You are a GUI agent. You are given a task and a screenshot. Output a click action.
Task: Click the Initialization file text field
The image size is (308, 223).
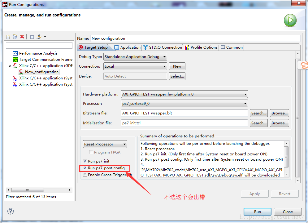coord(184,123)
